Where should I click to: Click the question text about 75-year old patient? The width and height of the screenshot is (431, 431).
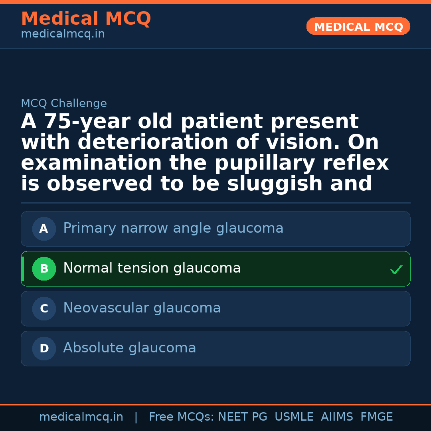(x=204, y=153)
